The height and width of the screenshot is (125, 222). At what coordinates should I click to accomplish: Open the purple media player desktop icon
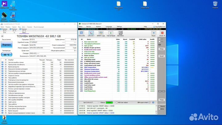point(4,5)
